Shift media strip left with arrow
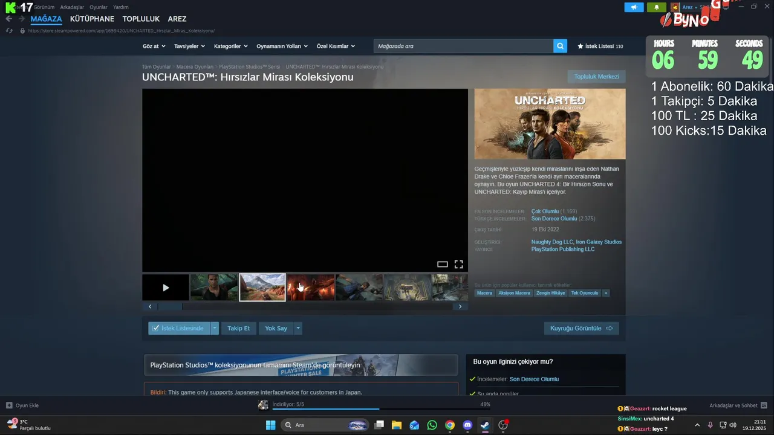This screenshot has height=435, width=774. click(150, 306)
